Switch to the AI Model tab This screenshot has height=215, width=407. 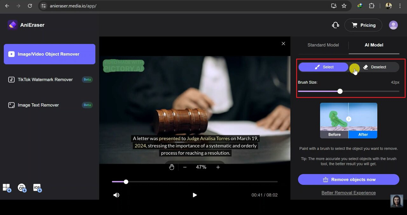(374, 45)
